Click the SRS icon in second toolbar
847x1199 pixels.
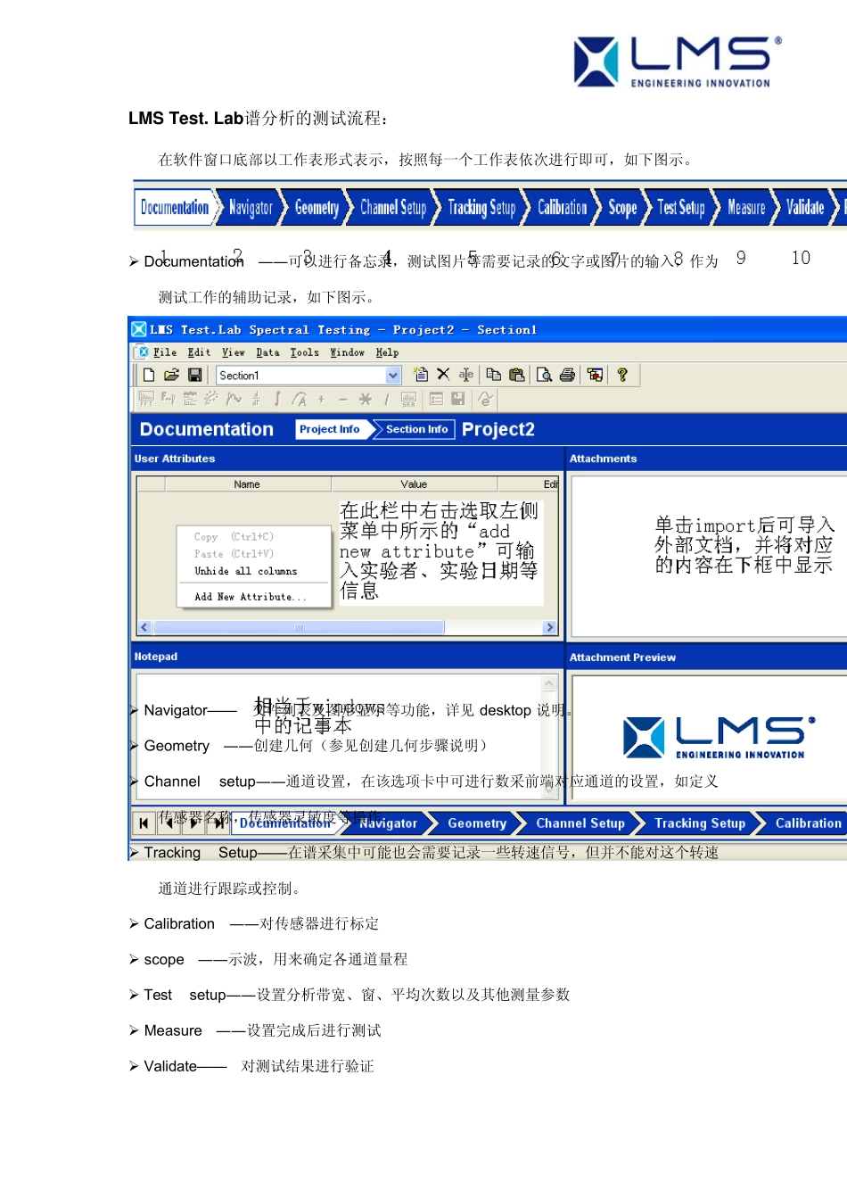408,399
